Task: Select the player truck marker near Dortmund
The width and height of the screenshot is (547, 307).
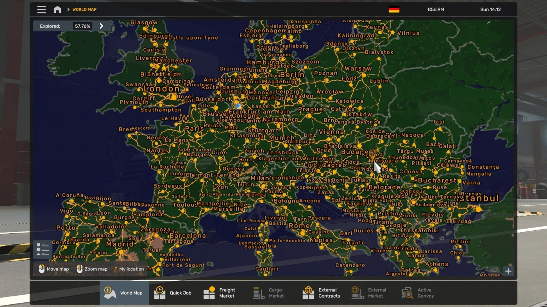Action: (x=238, y=106)
